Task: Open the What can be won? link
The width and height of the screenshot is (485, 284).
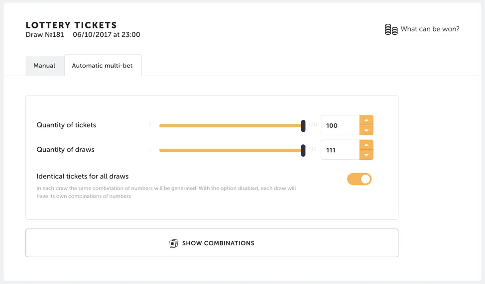Action: 430,29
